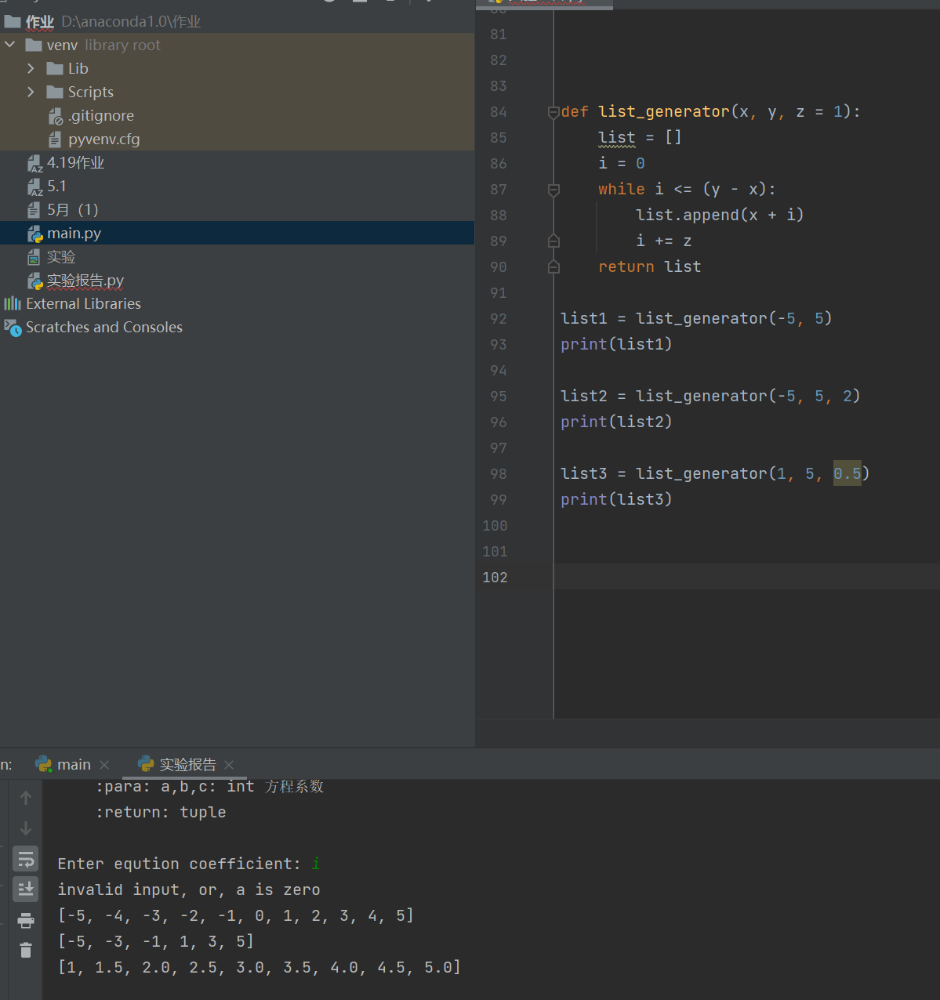Screen dimensions: 940x1000
Task: Click the main.py Python file icon
Action: (x=34, y=234)
